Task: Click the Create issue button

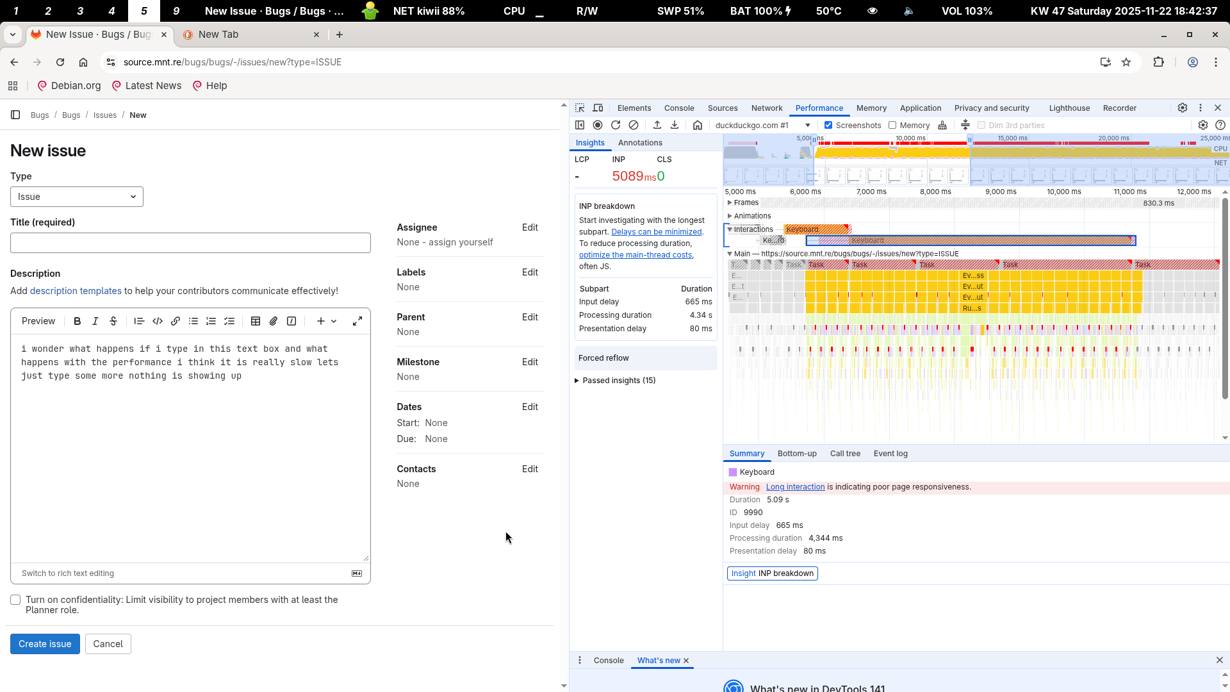Action: coord(45,644)
